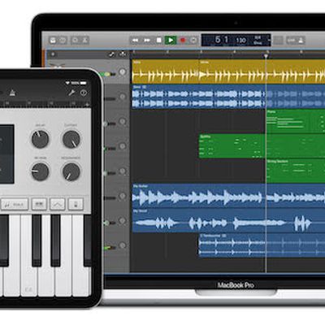Adjust the Bass track pan knob

click(123, 97)
